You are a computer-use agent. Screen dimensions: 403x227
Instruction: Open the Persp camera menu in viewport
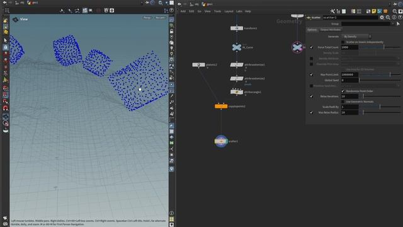[147, 18]
